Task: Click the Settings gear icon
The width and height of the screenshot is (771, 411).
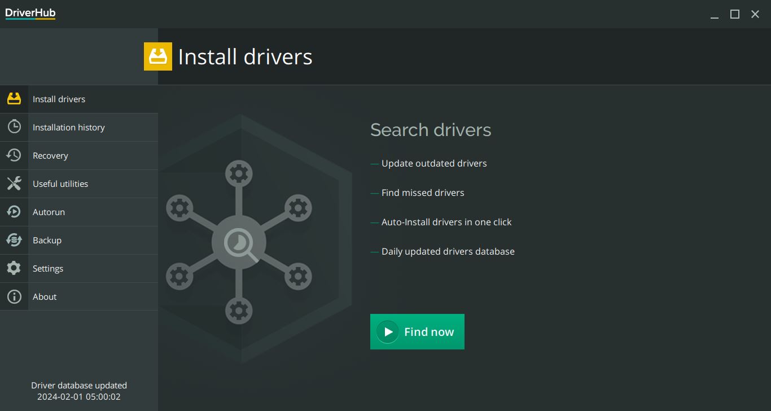Action: click(14, 268)
